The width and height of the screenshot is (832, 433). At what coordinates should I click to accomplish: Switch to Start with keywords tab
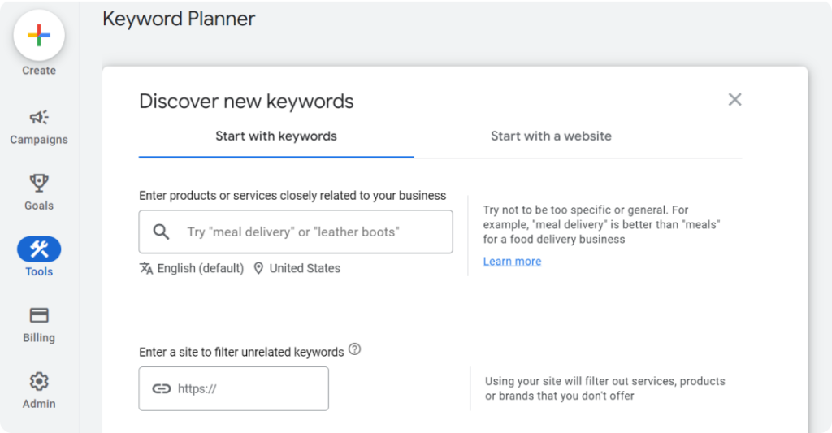tap(276, 136)
